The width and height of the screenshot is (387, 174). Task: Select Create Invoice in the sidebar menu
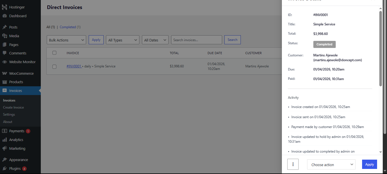pos(13,107)
